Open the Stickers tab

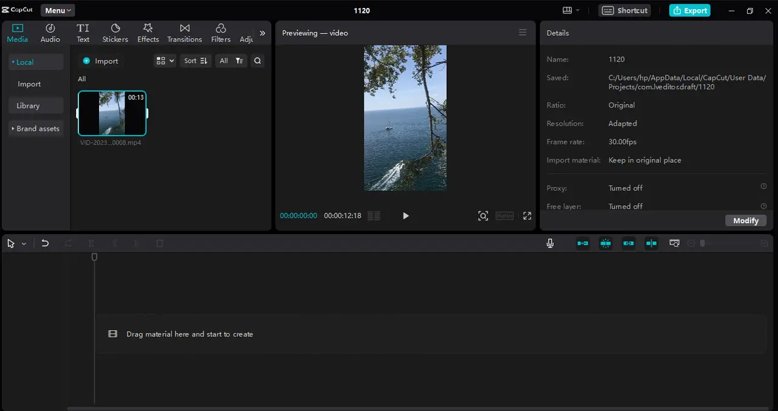[x=115, y=33]
